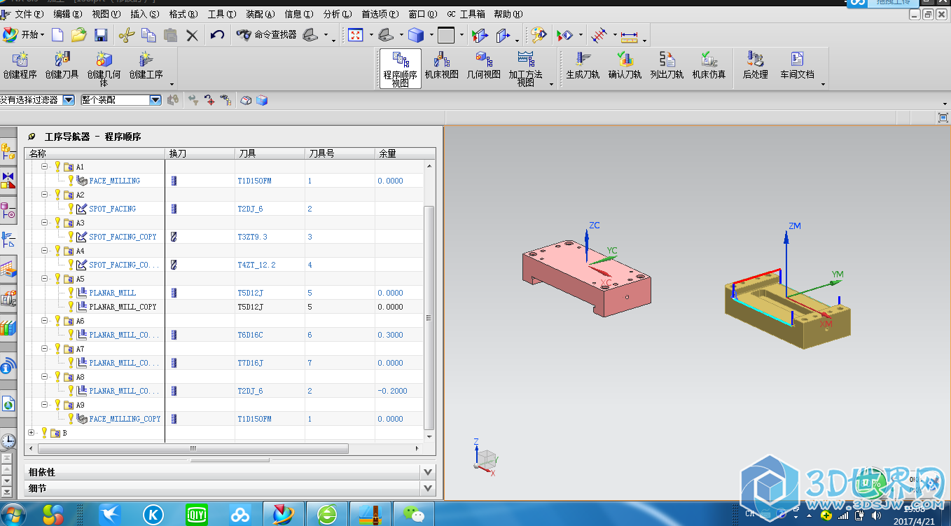Open the Tools (工具) menu
This screenshot has width=951, height=526.
coord(222,14)
